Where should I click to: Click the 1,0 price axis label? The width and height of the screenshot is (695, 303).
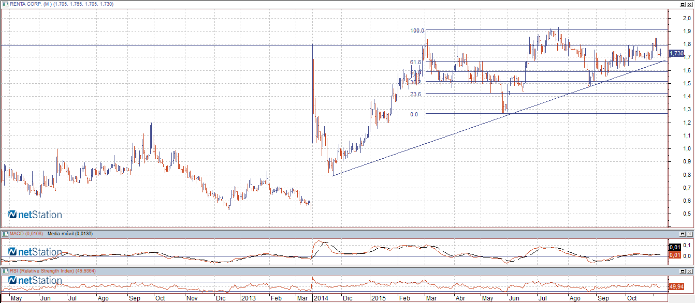click(x=687, y=149)
